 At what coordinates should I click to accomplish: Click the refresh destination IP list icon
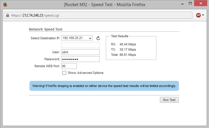pyautogui.click(x=98, y=38)
